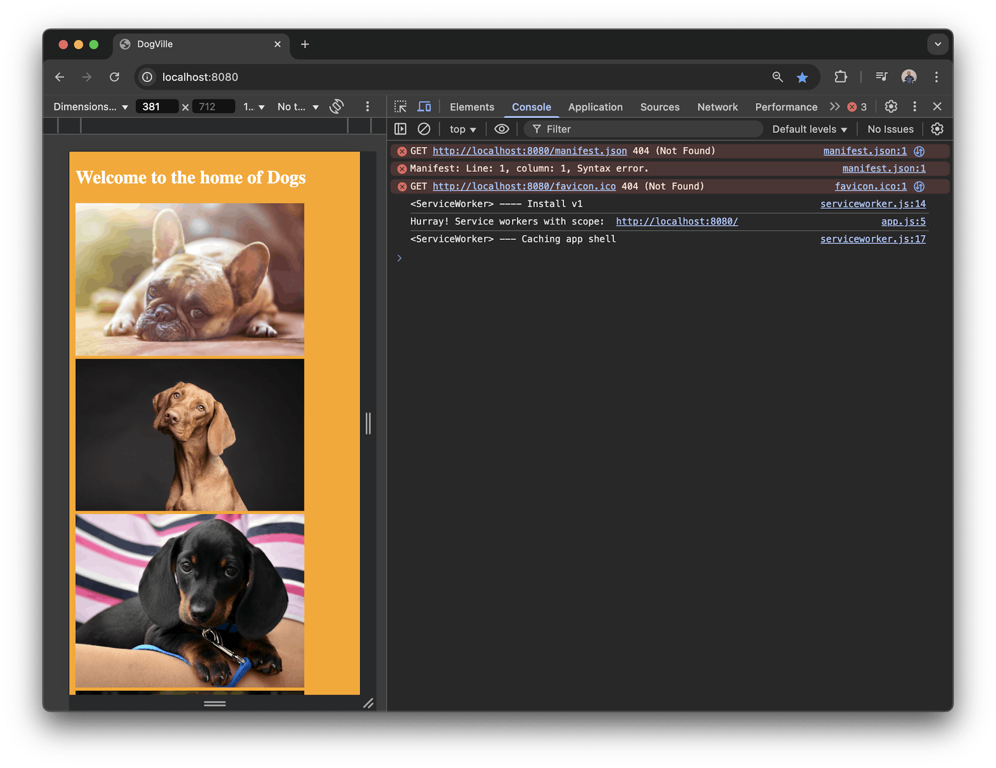This screenshot has width=996, height=768.
Task: Click the live expression eye icon
Action: [x=501, y=129]
